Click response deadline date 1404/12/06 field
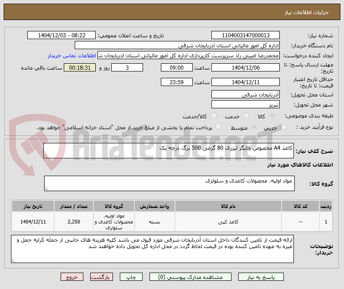 point(246,67)
